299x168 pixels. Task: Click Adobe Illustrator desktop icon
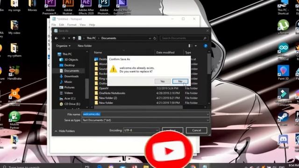pyautogui.click(x=68, y=7)
